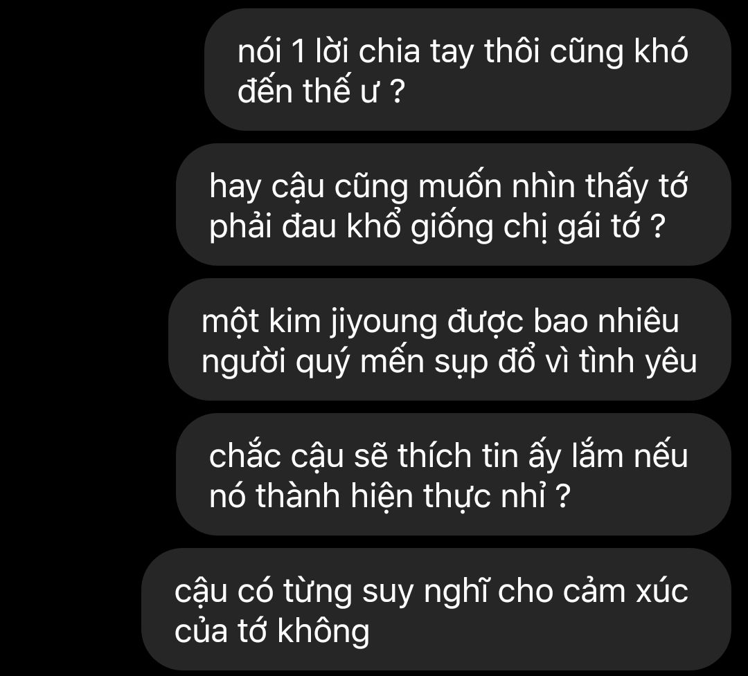Viewport: 748px width, 676px height.
Task: Click the words "tình yêu" in the third message
Action: [638, 361]
